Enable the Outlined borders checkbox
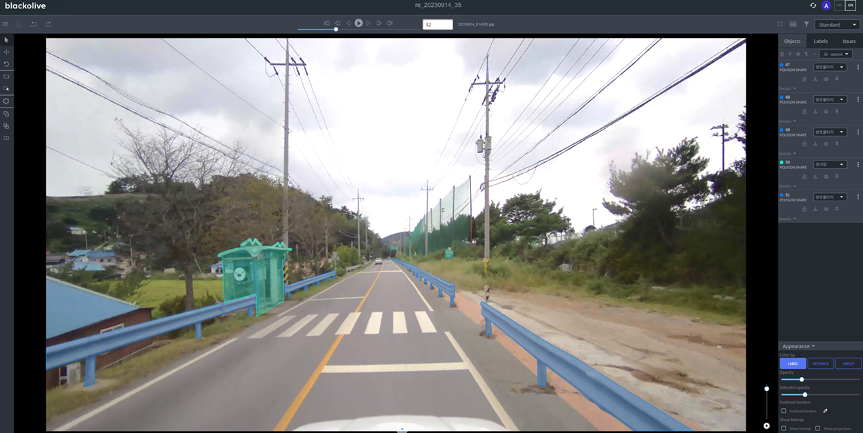Image resolution: width=863 pixels, height=433 pixels. pos(783,411)
